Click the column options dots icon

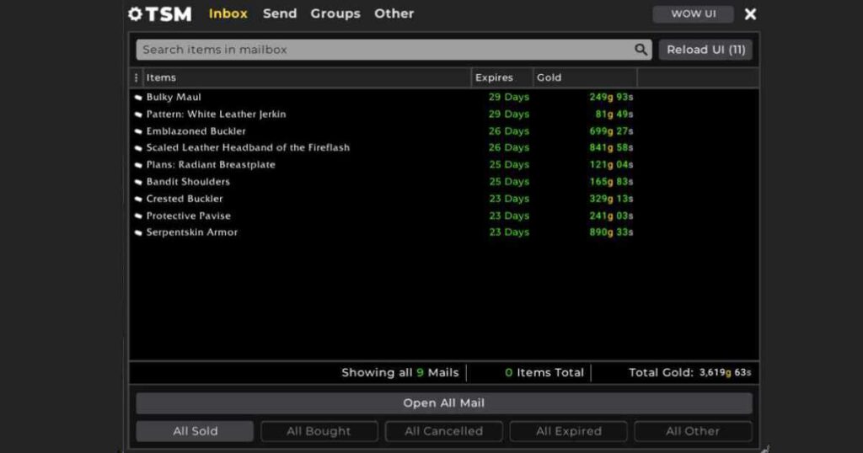pyautogui.click(x=137, y=77)
